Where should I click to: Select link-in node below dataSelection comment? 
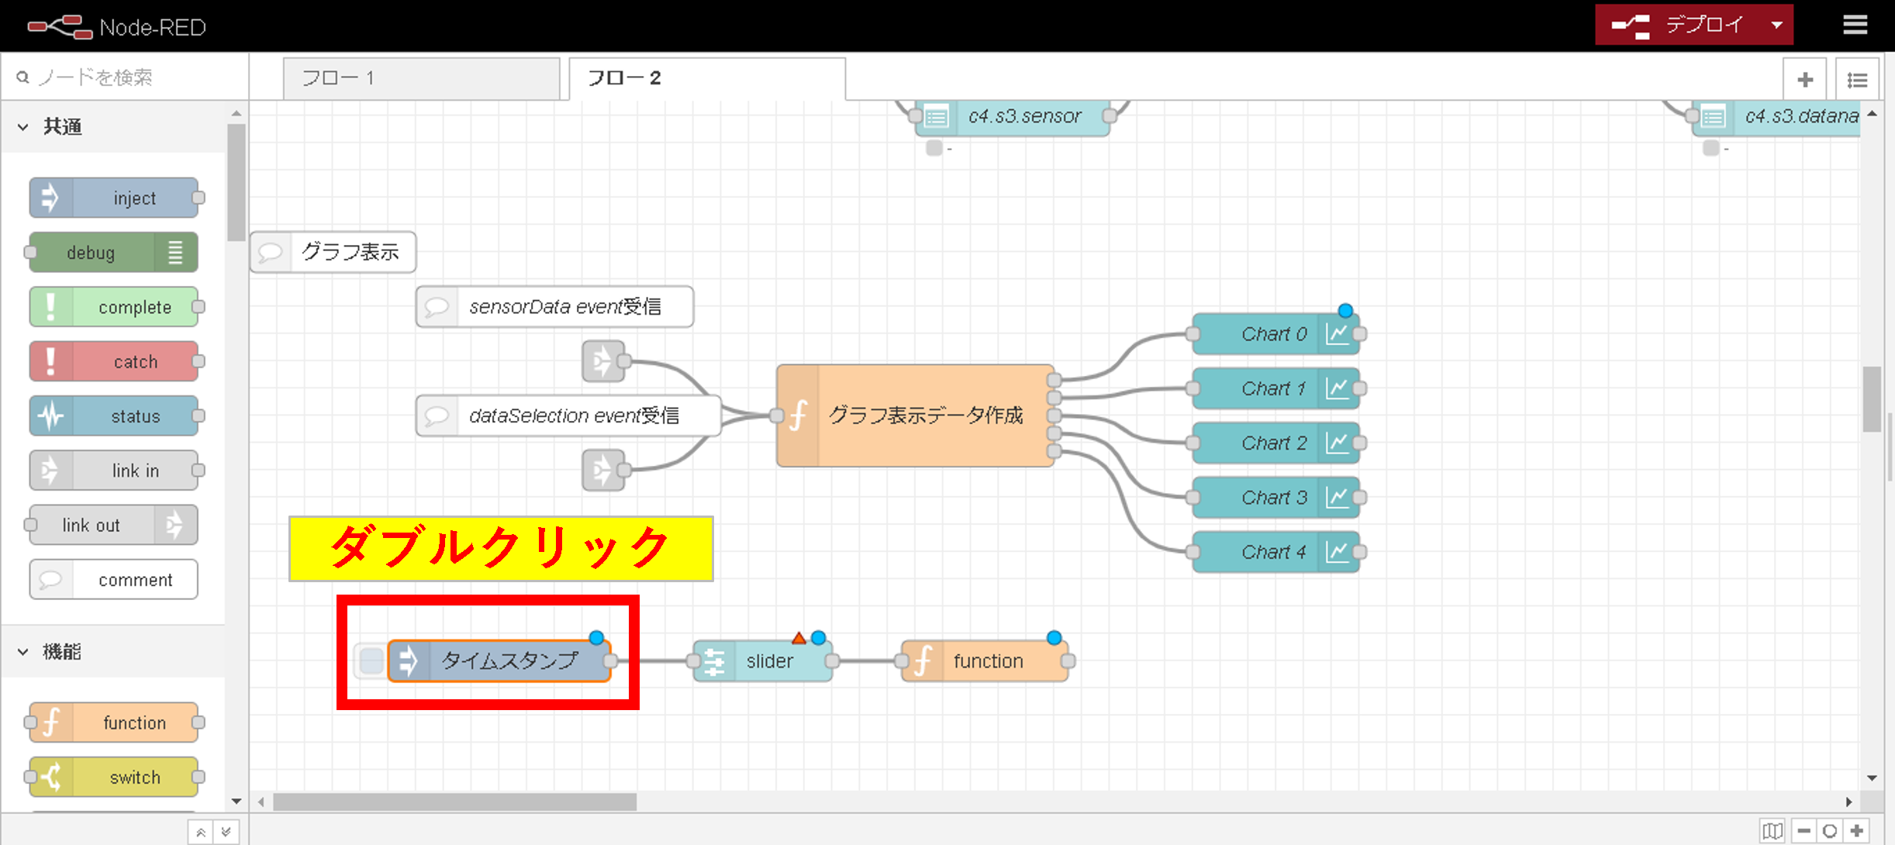click(x=603, y=470)
